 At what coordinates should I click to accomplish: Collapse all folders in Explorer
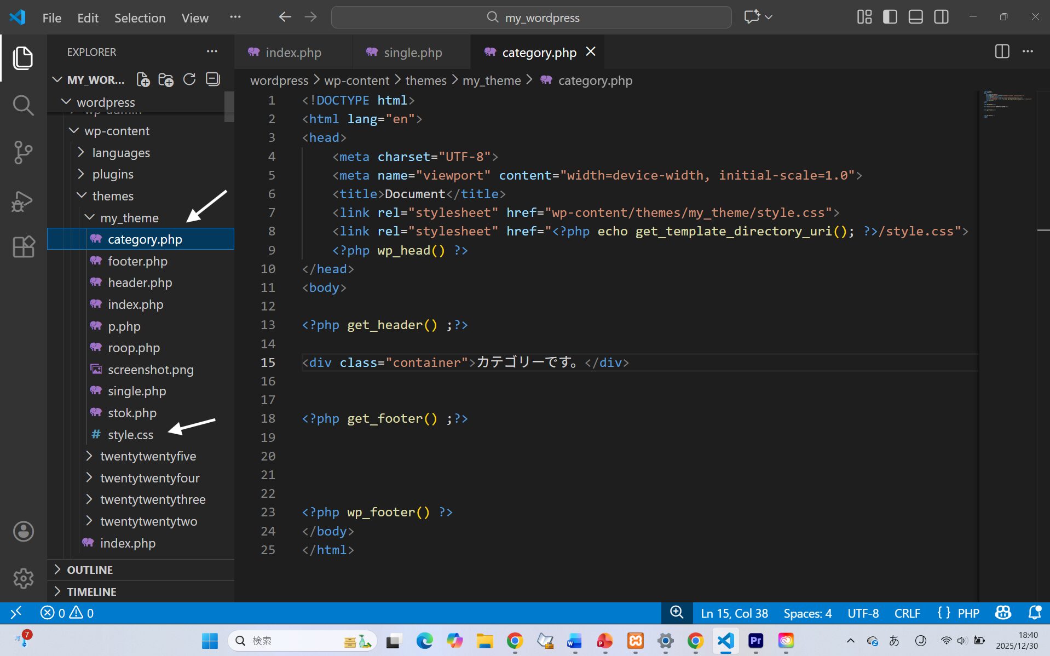click(212, 80)
